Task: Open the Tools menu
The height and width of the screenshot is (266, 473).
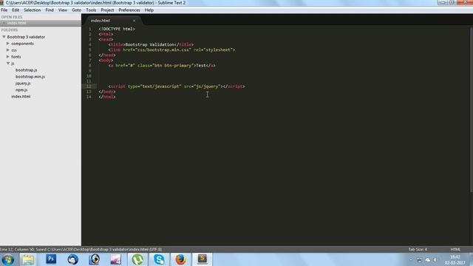Action: 91,10
